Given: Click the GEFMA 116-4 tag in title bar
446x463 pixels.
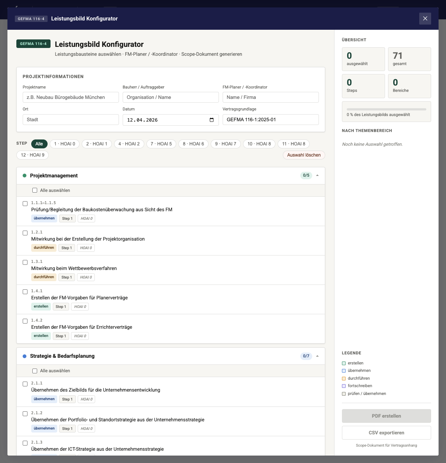Looking at the screenshot, I should (x=31, y=19).
